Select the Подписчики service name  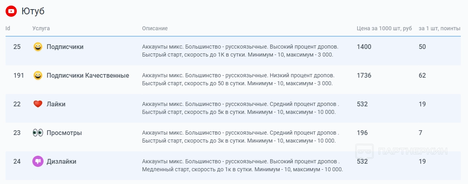click(65, 47)
